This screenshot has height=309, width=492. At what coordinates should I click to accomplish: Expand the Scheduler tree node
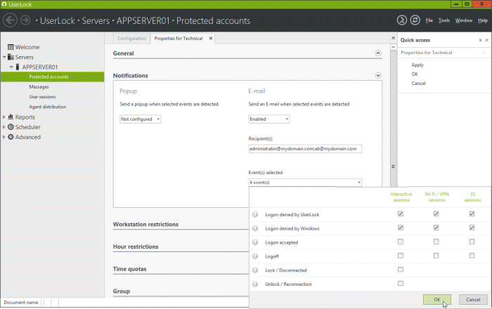(x=4, y=127)
